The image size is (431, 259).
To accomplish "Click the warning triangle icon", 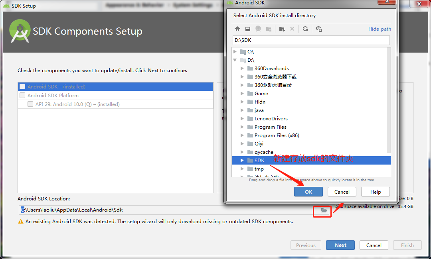I will (21, 222).
